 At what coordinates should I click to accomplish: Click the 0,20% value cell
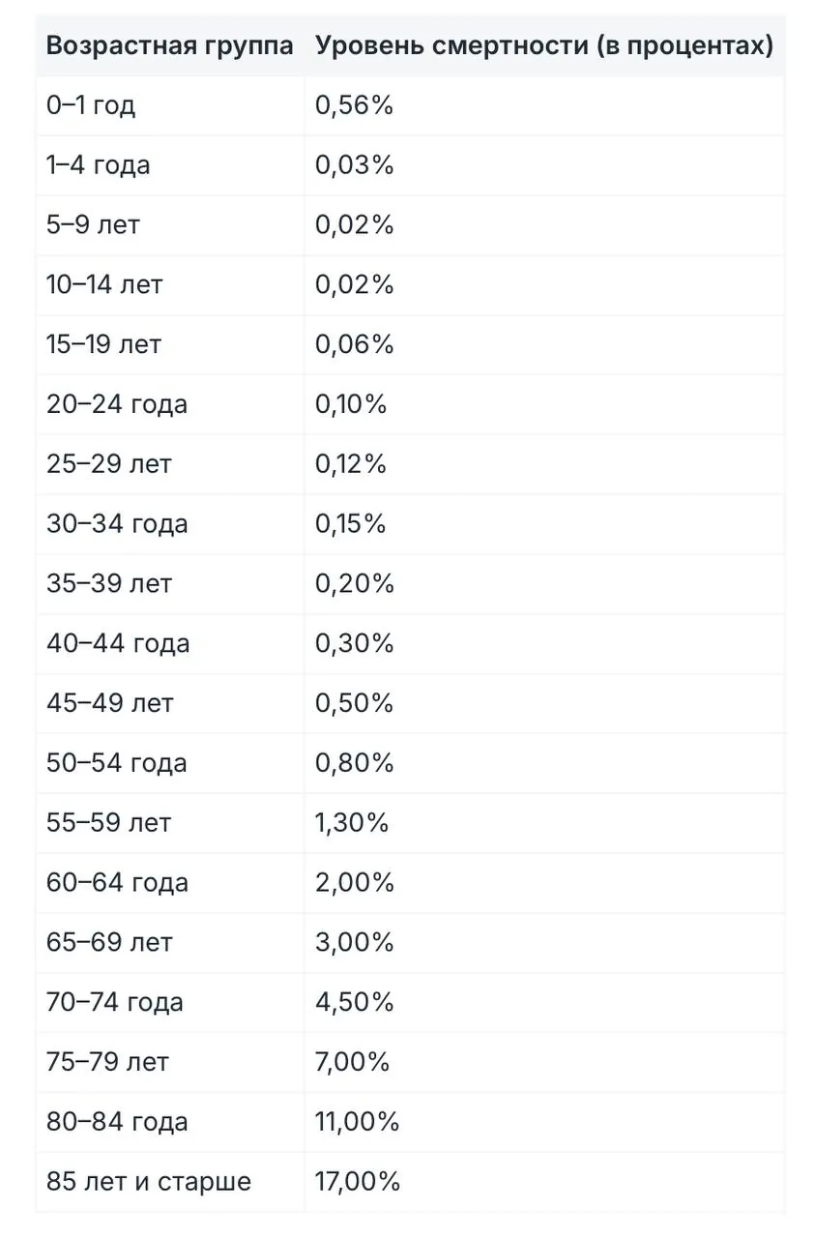(x=354, y=584)
